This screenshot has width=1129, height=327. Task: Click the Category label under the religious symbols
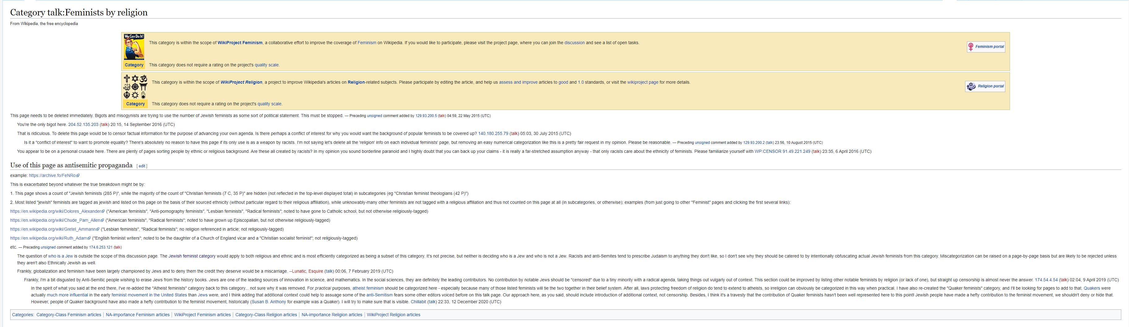[135, 104]
